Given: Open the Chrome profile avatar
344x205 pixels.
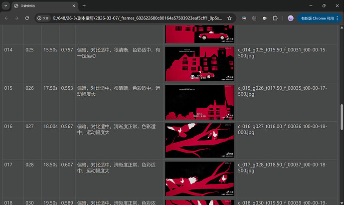Looking at the screenshot, I should pos(290,18).
